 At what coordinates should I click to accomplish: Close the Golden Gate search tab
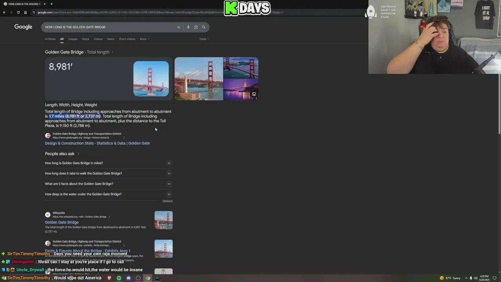coord(45,4)
